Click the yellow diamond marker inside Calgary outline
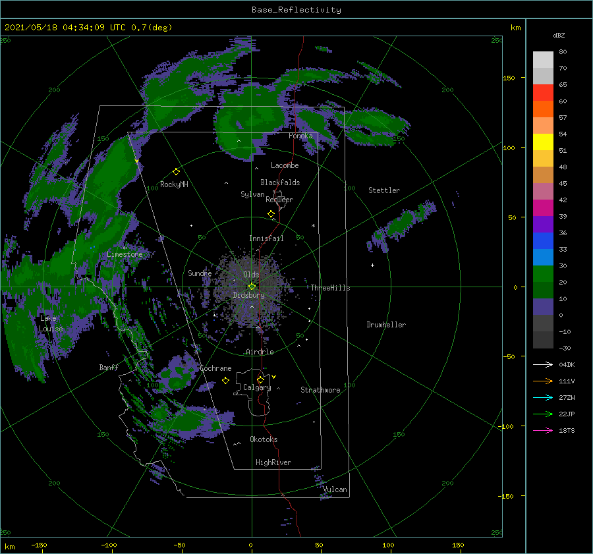Screen dimensions: 593x554 pos(260,379)
